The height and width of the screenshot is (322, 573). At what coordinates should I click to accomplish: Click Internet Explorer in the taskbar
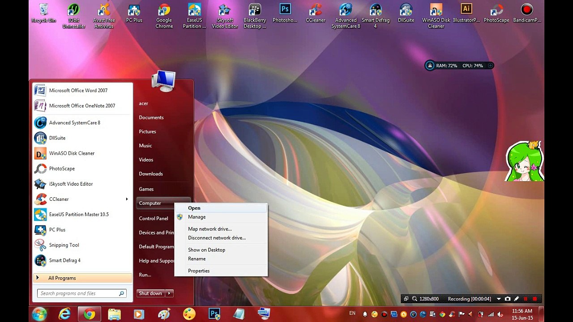click(65, 314)
